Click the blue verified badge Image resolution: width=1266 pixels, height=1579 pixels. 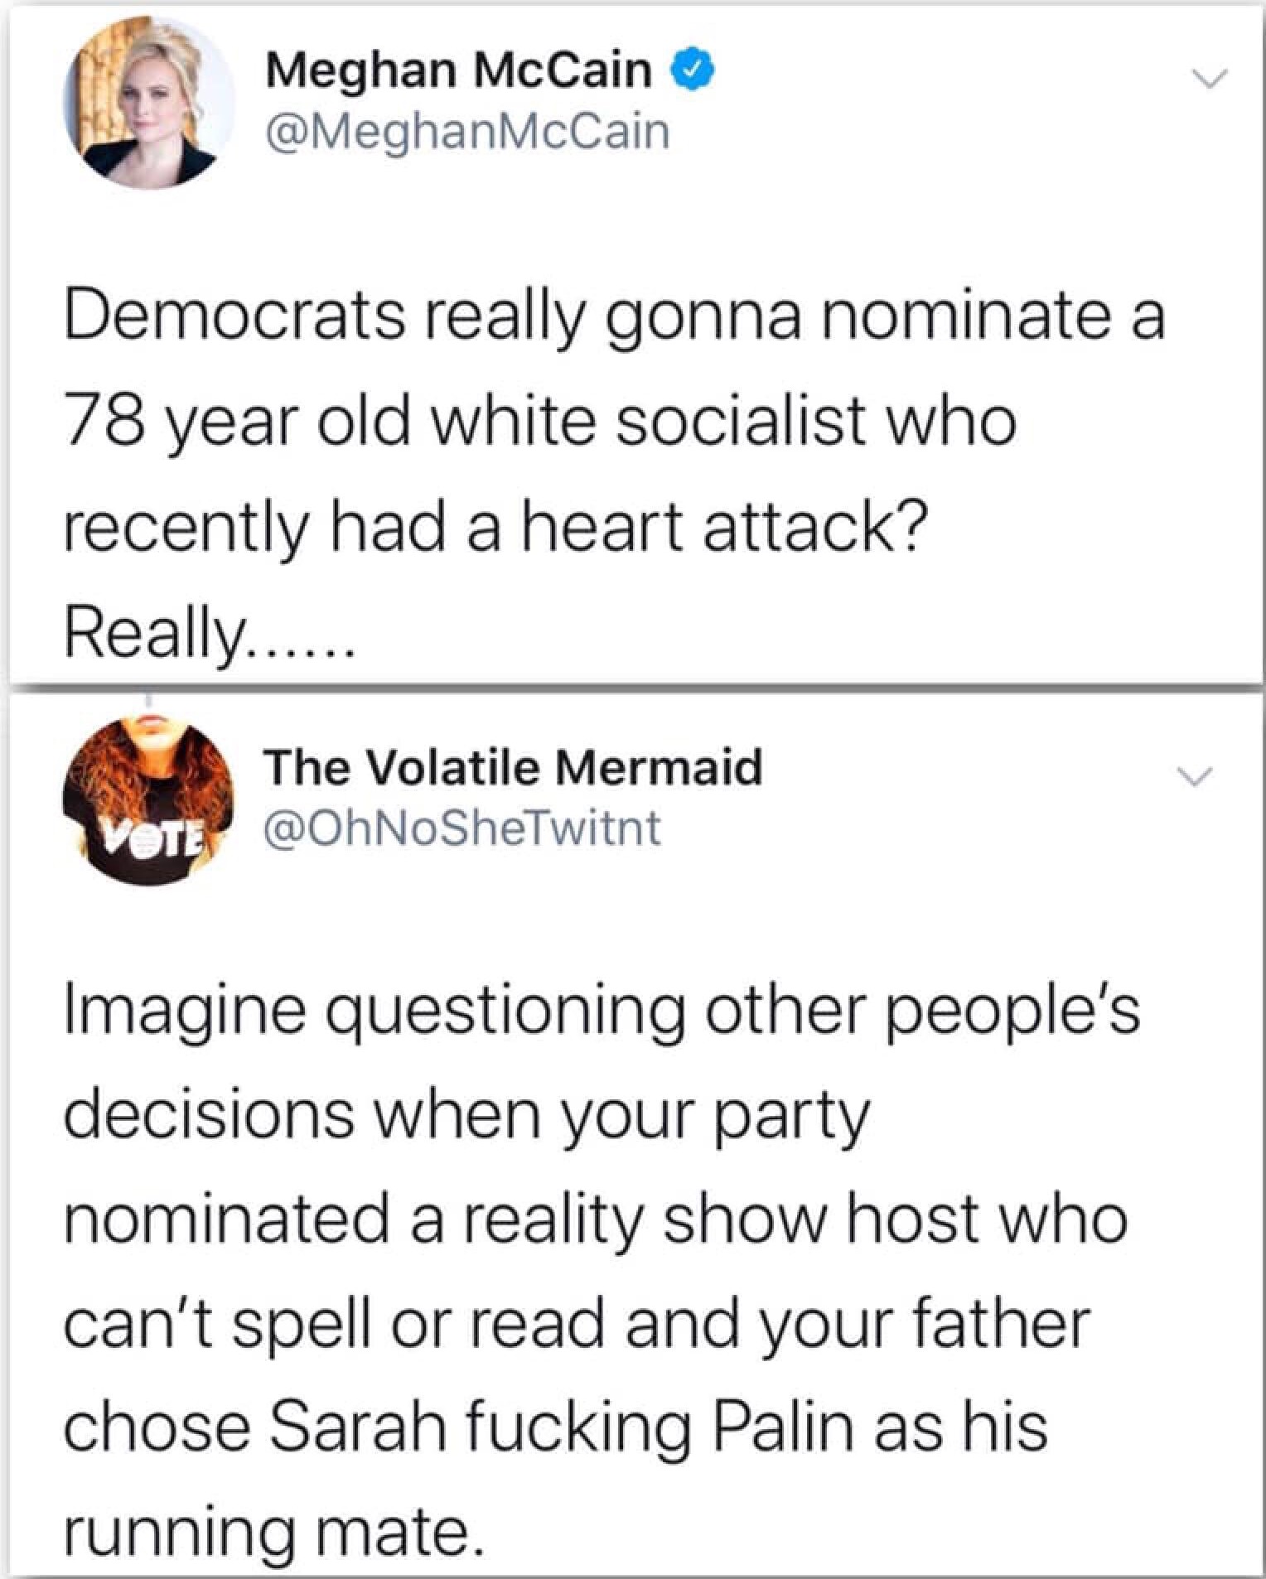tap(696, 70)
